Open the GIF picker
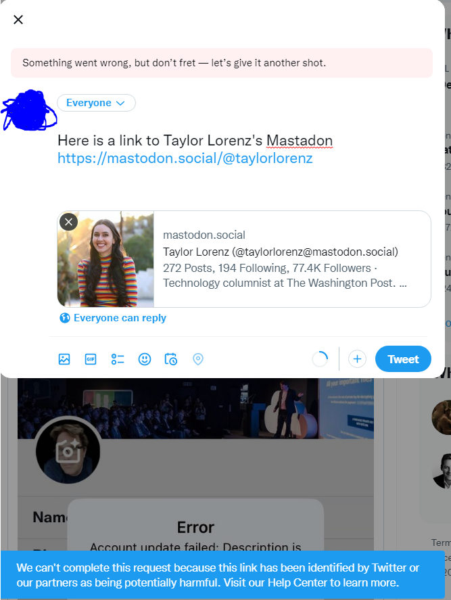This screenshot has height=600, width=451. (x=91, y=359)
